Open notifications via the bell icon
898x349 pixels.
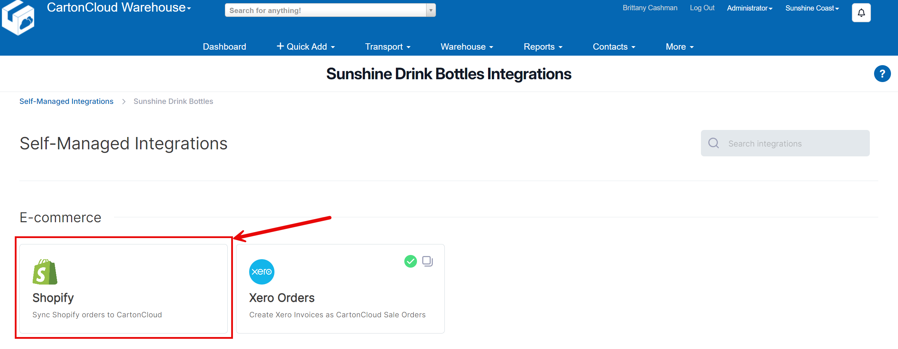(x=861, y=12)
